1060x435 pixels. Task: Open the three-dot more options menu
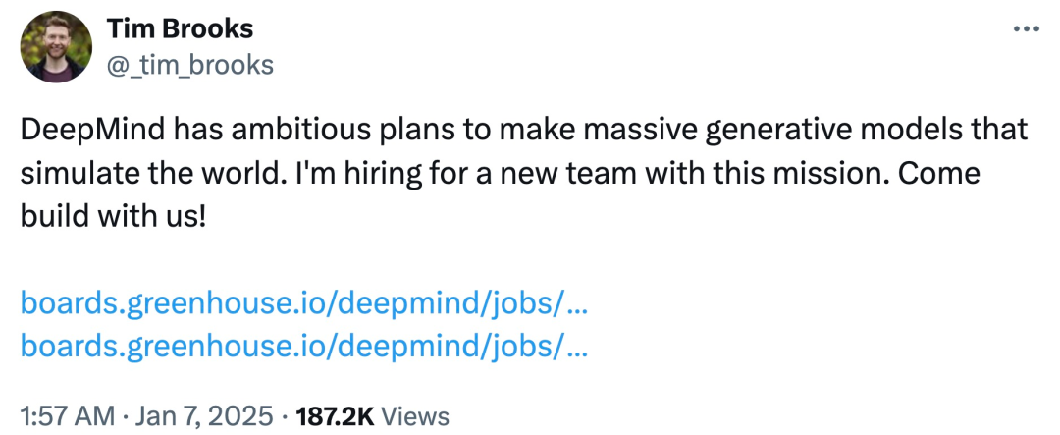(1027, 29)
